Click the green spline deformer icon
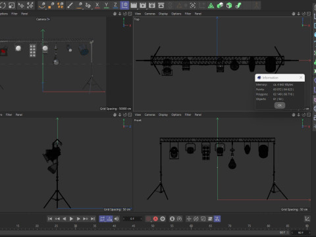 pos(238,5)
